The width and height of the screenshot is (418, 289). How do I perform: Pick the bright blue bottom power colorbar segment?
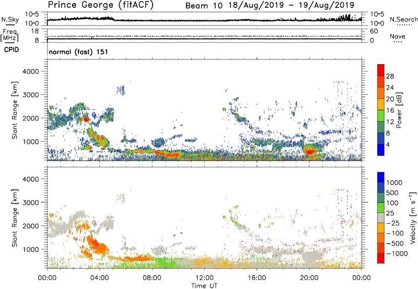(x=381, y=150)
